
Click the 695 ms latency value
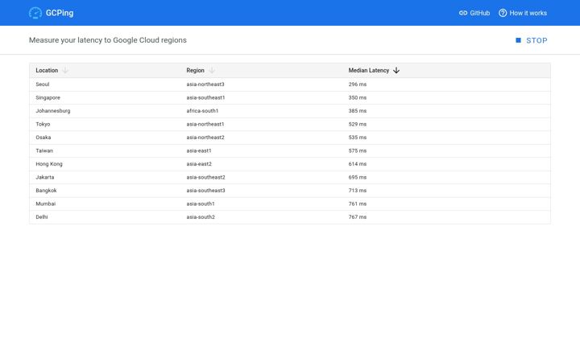358,177
